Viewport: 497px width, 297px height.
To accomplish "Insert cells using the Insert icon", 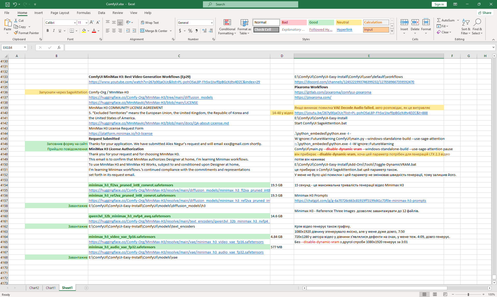I will (x=404, y=22).
